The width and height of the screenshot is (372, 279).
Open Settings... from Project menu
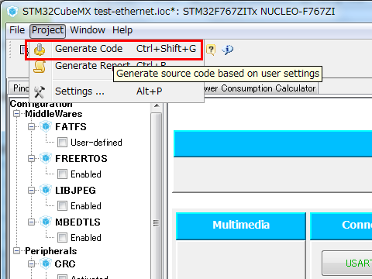pos(116,91)
